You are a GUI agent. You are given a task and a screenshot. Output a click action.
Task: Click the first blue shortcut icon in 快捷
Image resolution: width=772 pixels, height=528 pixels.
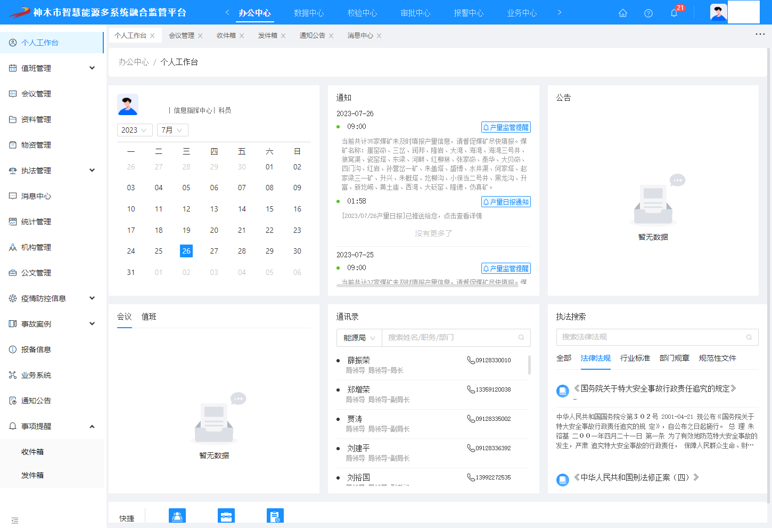click(x=177, y=516)
